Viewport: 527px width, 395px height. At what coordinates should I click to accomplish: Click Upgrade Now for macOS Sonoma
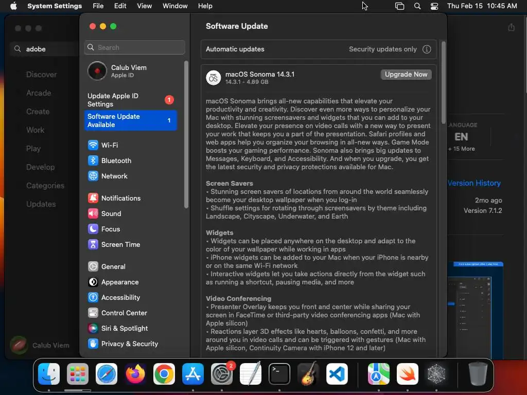point(406,75)
